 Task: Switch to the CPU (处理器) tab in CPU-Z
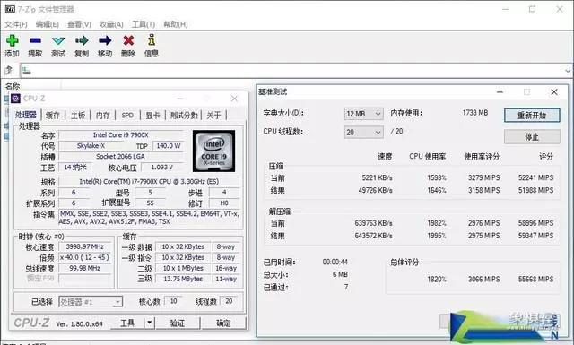(x=26, y=115)
